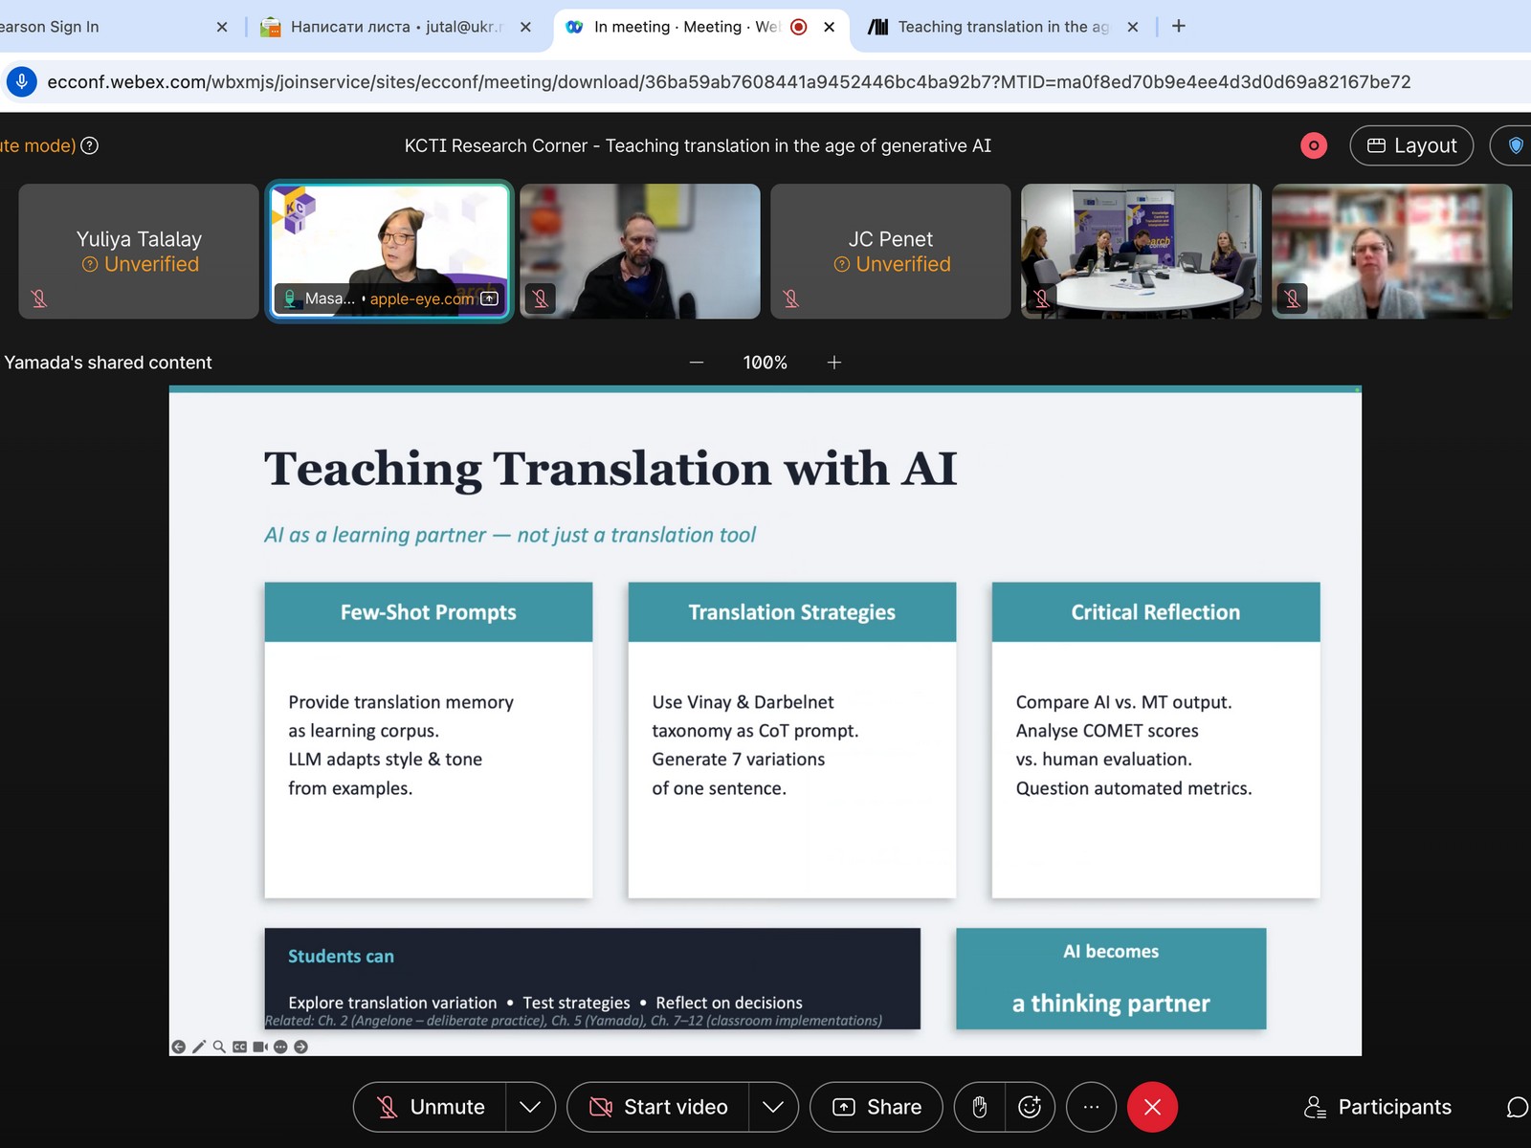The image size is (1531, 1148).
Task: Start your video camera
Action: point(658,1107)
